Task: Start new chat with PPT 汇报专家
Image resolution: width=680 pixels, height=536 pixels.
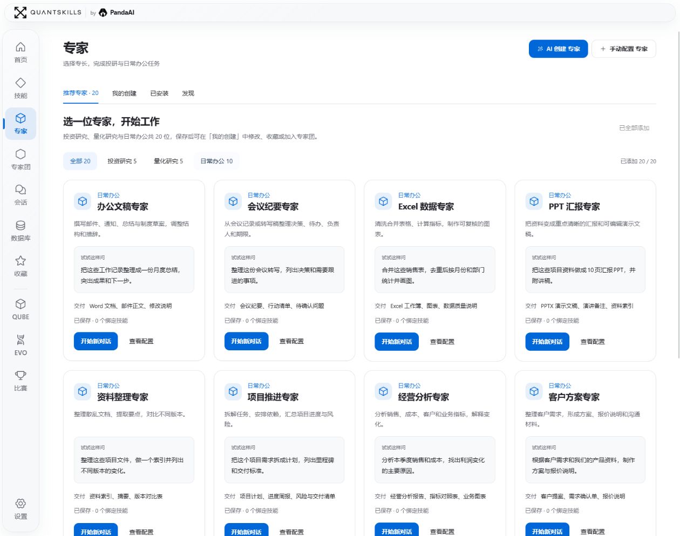Action: pyautogui.click(x=547, y=342)
